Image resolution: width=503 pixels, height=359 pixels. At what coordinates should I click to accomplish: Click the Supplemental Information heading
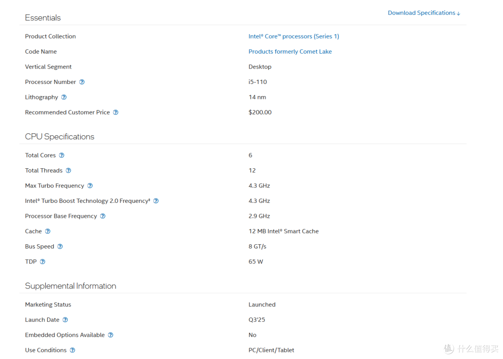tap(71, 286)
